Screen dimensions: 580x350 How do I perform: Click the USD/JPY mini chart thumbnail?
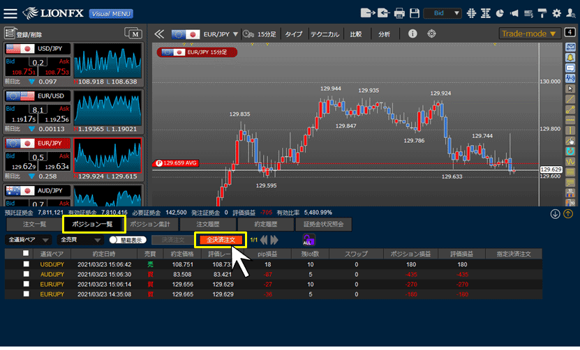pyautogui.click(x=107, y=61)
